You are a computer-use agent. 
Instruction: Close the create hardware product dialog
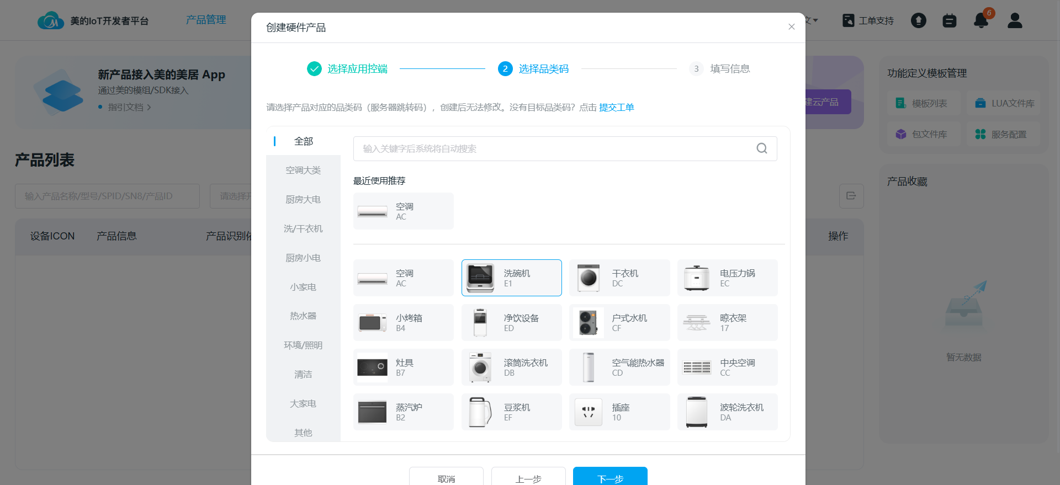pos(791,27)
